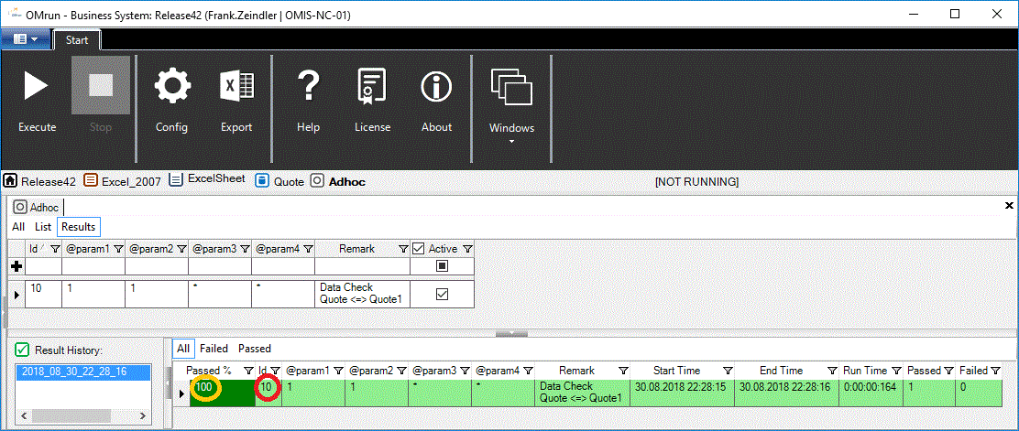Close the Adhoc panel with X
Image resolution: width=1019 pixels, height=431 pixels.
tap(1009, 206)
